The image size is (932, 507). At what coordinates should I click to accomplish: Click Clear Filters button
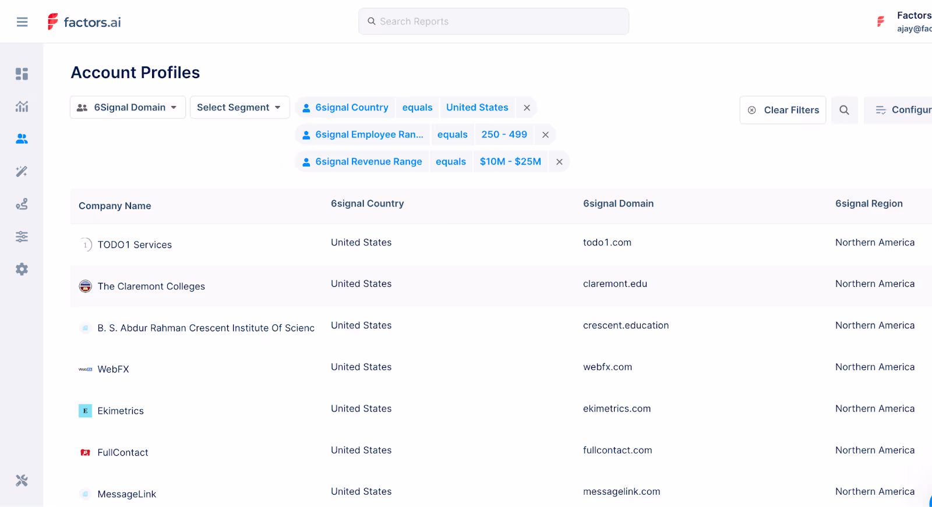(x=783, y=110)
